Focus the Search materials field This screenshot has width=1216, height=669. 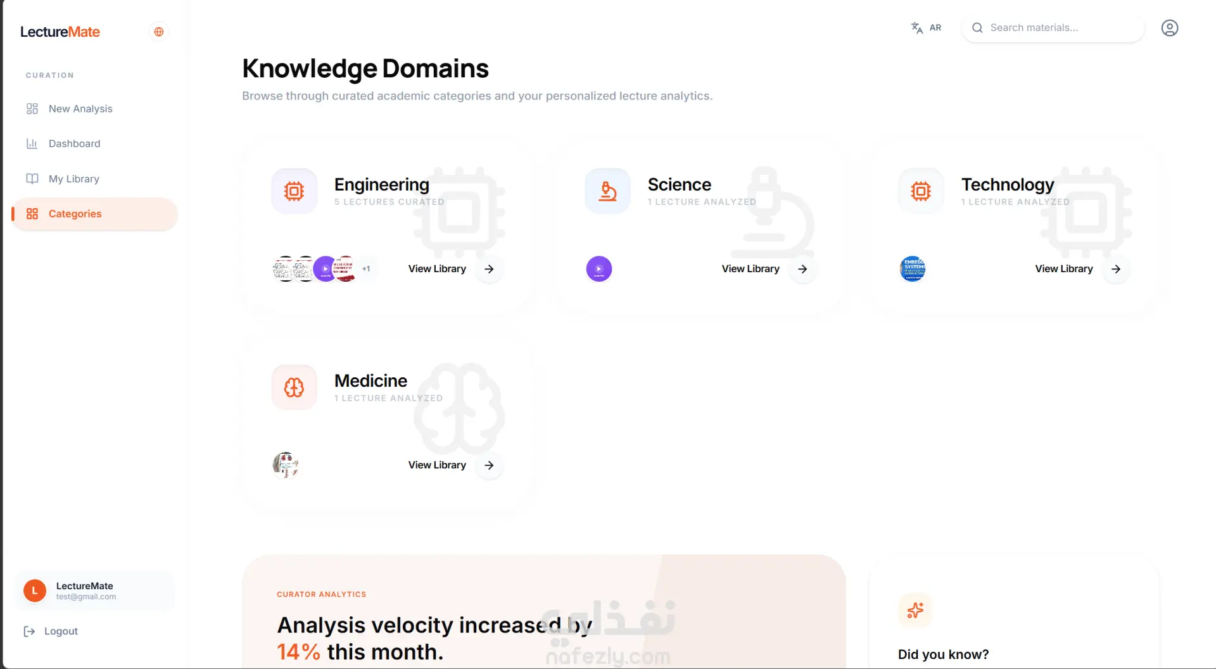click(1053, 28)
